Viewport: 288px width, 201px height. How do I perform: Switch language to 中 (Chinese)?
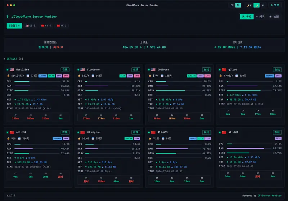click(x=238, y=5)
